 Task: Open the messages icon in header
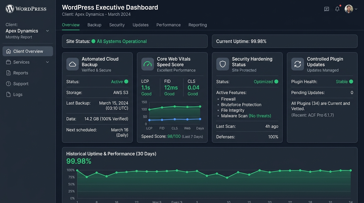coord(327,9)
